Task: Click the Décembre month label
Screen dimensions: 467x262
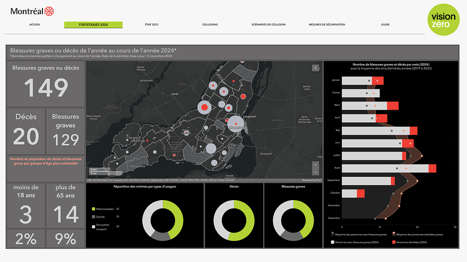Action: (x=334, y=218)
